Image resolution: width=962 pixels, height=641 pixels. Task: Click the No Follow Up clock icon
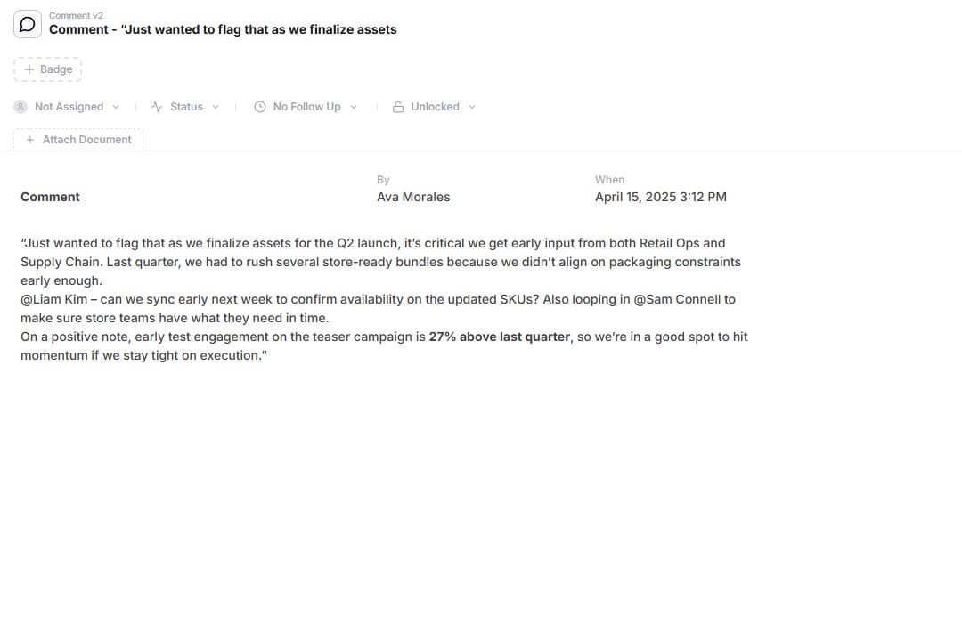[260, 107]
